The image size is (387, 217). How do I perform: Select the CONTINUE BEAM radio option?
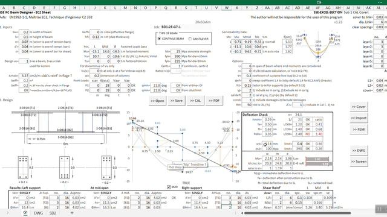pyautogui.click(x=159, y=39)
